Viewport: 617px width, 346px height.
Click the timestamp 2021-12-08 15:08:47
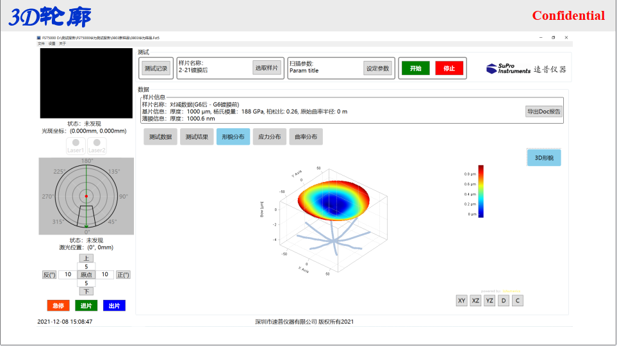[65, 322]
